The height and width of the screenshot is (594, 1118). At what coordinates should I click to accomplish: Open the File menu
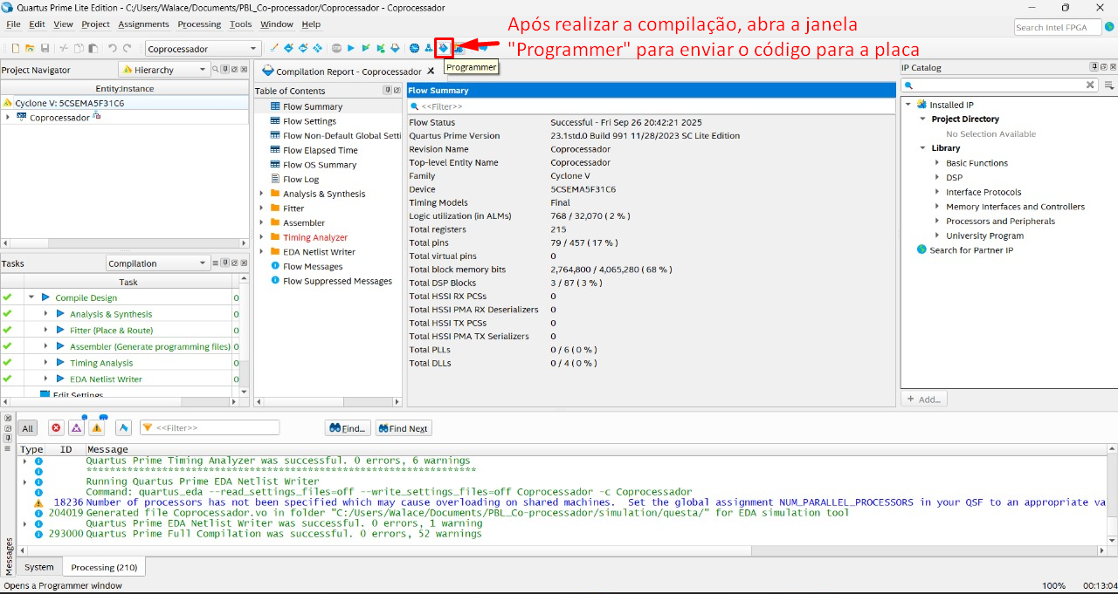point(13,24)
